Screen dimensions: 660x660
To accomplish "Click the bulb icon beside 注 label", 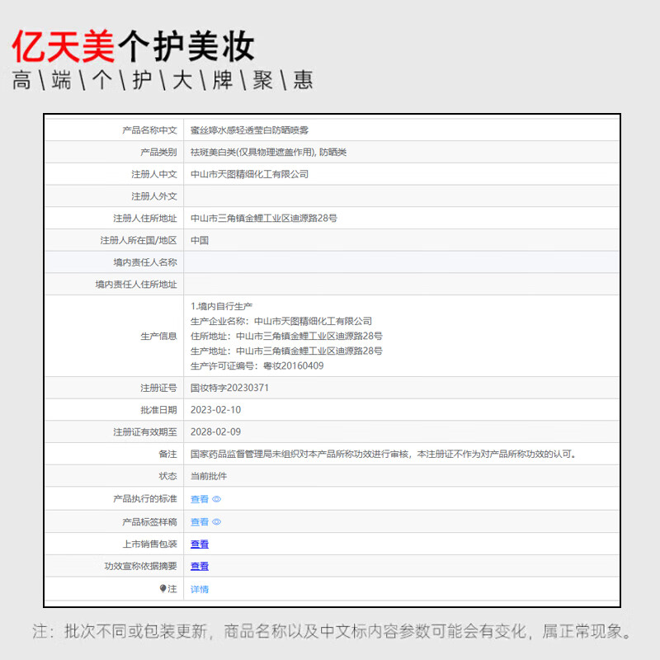I will (163, 588).
